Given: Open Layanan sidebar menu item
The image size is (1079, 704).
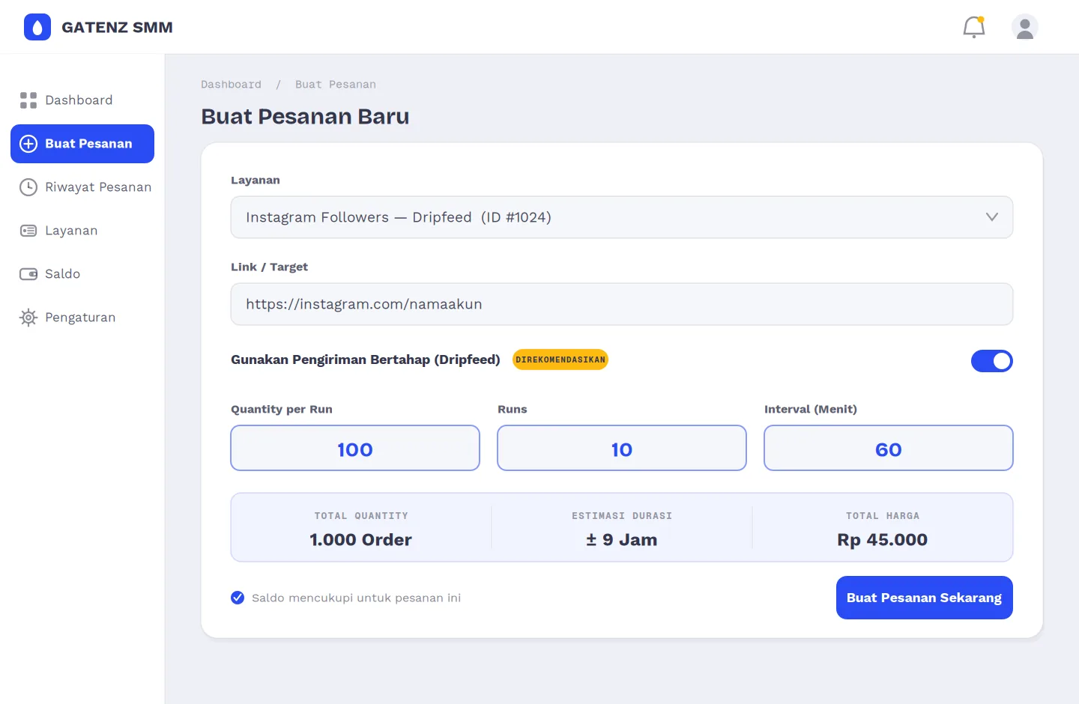Looking at the screenshot, I should coord(82,231).
